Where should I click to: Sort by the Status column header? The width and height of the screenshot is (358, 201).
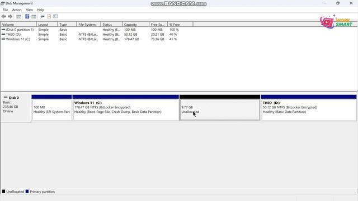(x=111, y=25)
